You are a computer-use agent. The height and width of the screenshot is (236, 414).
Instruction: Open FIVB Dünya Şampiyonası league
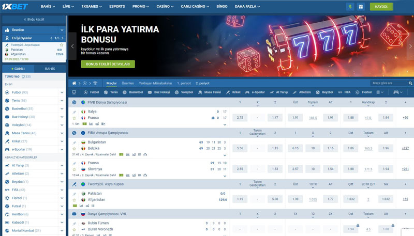(107, 102)
